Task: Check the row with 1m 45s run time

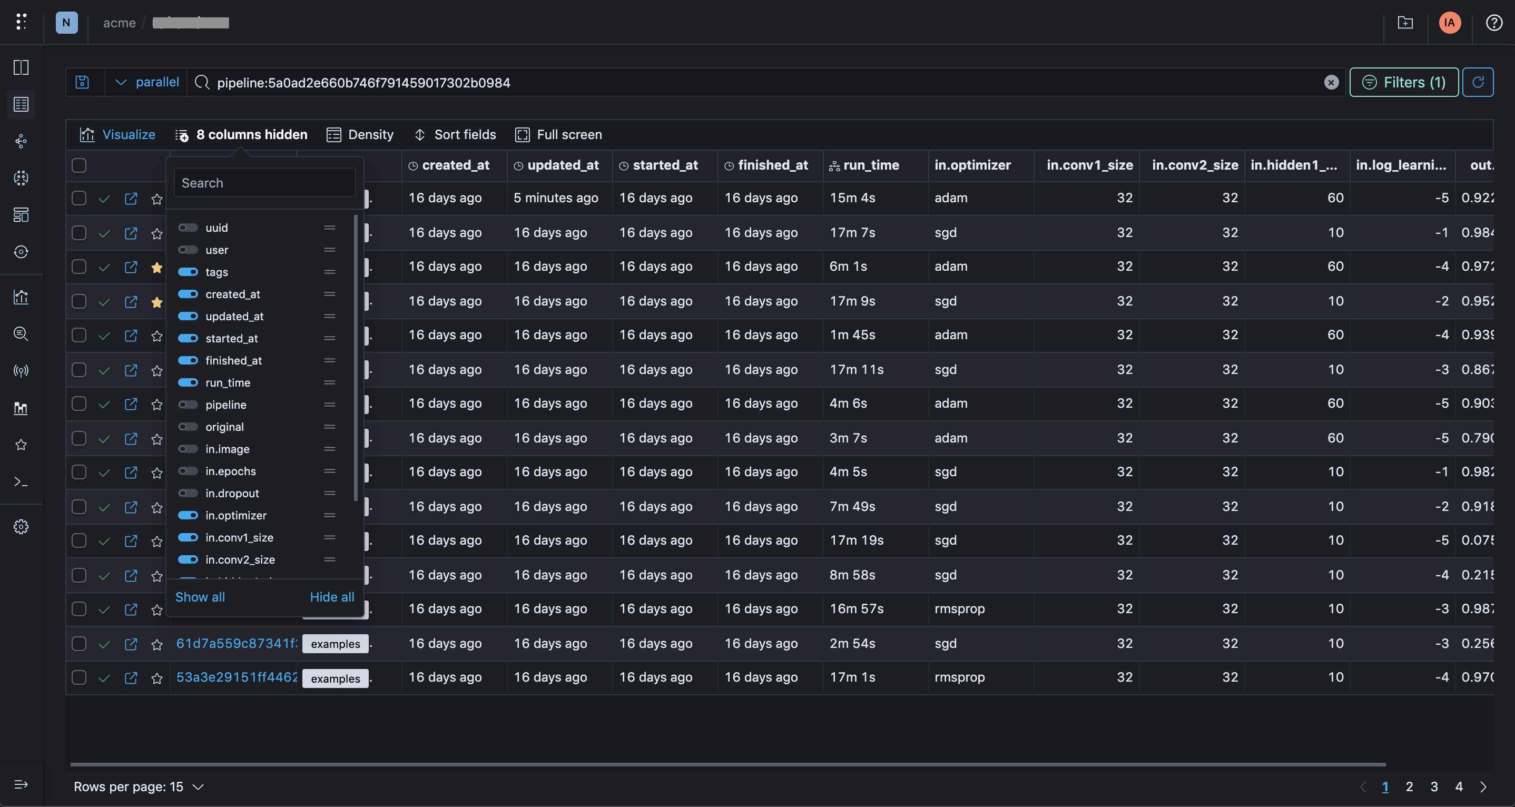Action: (x=79, y=335)
